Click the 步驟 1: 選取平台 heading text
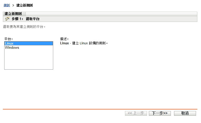This screenshot has height=123, width=201. click(x=25, y=19)
